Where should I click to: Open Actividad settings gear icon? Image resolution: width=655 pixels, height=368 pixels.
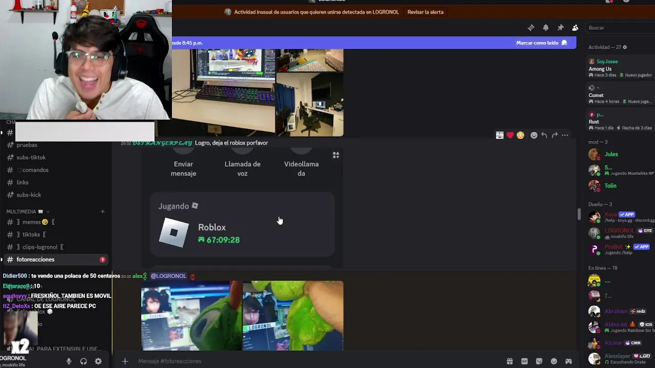pyautogui.click(x=625, y=47)
